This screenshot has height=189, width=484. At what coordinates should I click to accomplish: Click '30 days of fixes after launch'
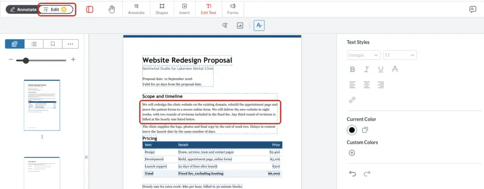(198, 166)
